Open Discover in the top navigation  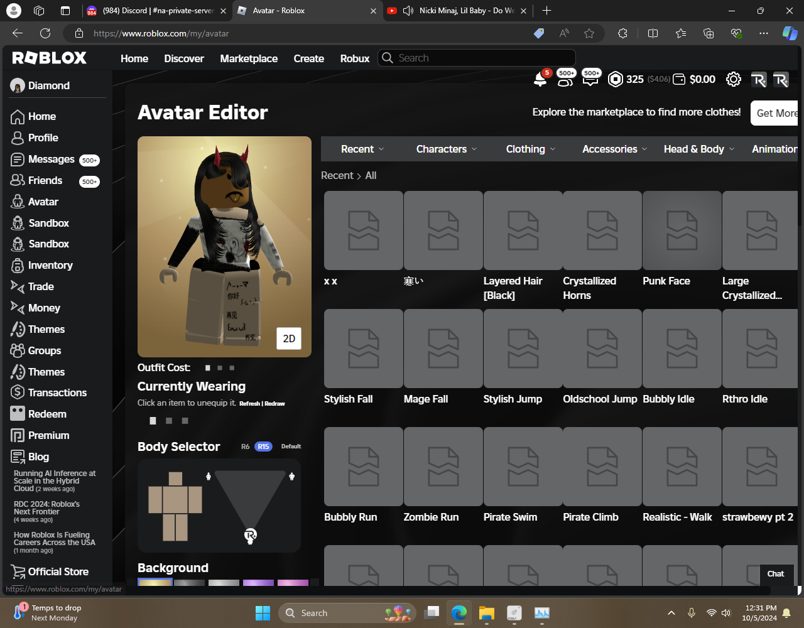click(184, 58)
